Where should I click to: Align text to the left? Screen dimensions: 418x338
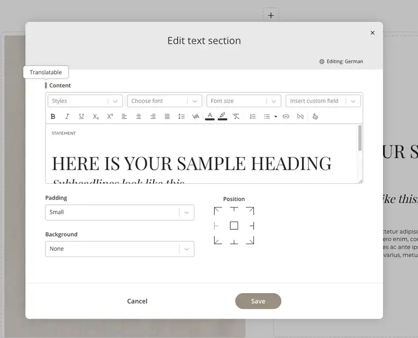click(124, 116)
